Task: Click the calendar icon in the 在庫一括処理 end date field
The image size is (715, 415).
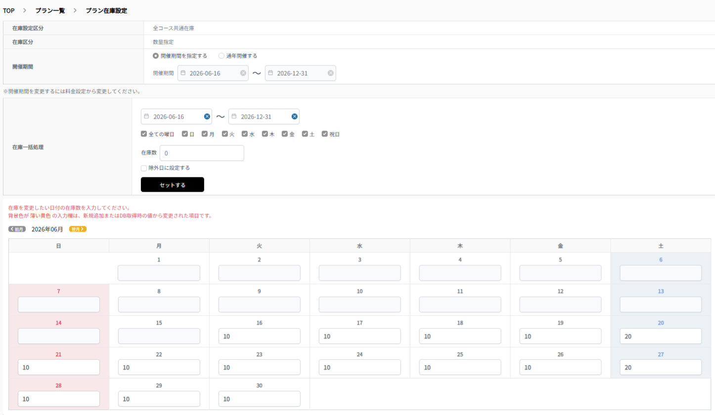Action: pyautogui.click(x=234, y=117)
